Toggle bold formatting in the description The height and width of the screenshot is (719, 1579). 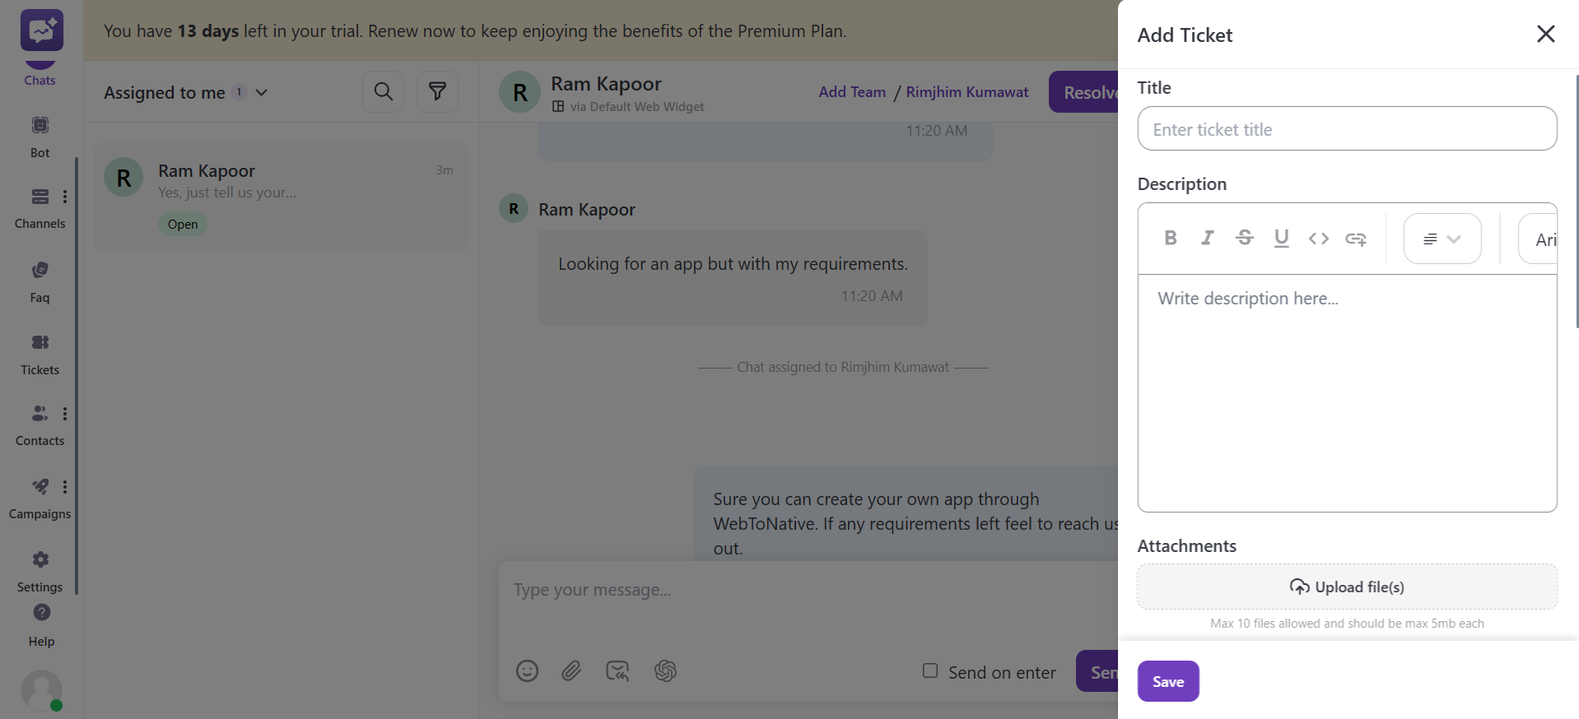tap(1170, 238)
